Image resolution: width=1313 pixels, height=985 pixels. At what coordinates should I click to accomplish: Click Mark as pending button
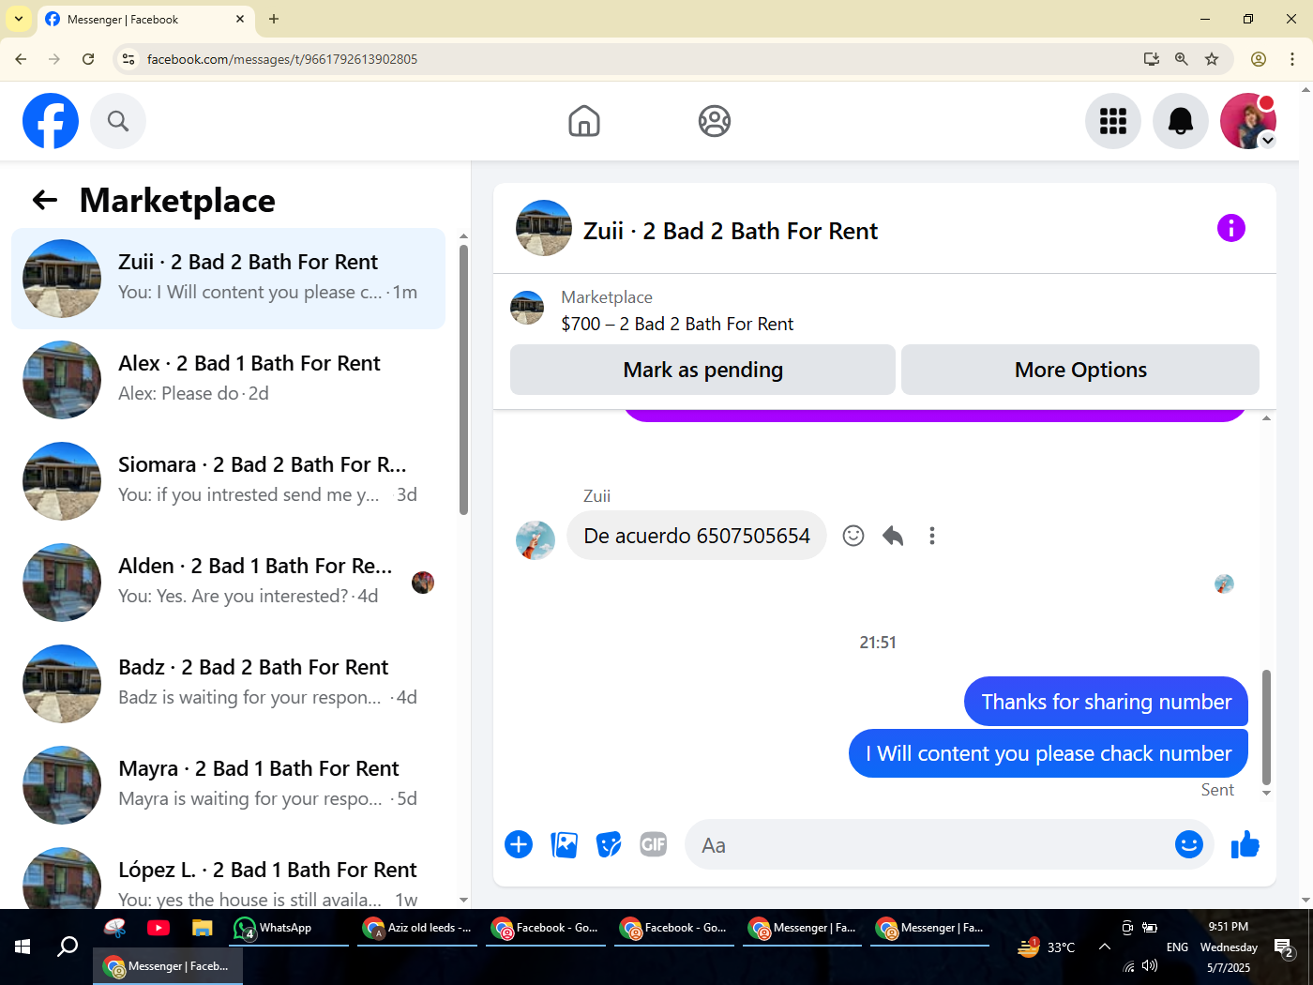[702, 370]
